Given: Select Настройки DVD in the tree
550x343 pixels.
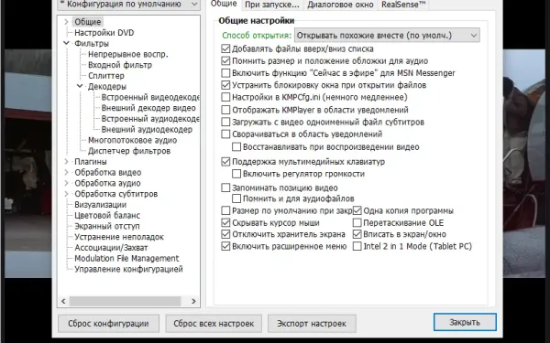Looking at the screenshot, I should 104,33.
